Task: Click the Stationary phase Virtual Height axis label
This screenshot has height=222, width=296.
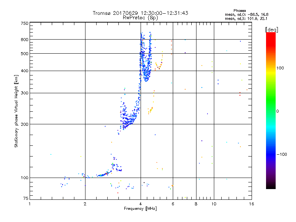Action: (x=16, y=111)
